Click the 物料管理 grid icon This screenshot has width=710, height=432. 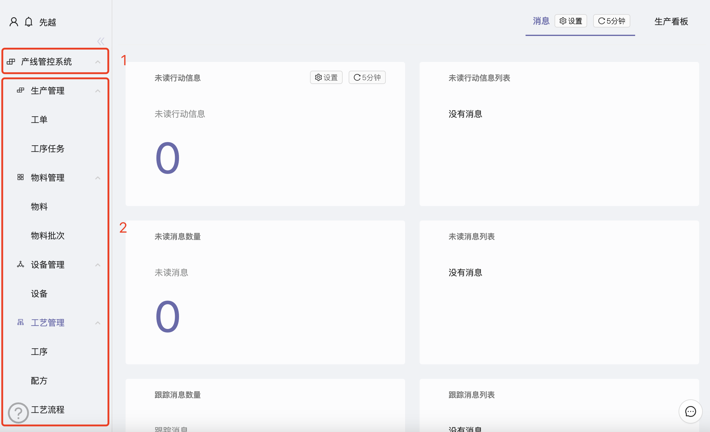click(x=21, y=177)
